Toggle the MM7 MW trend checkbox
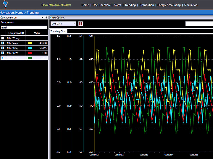213x159 pixels. coord(3,53)
